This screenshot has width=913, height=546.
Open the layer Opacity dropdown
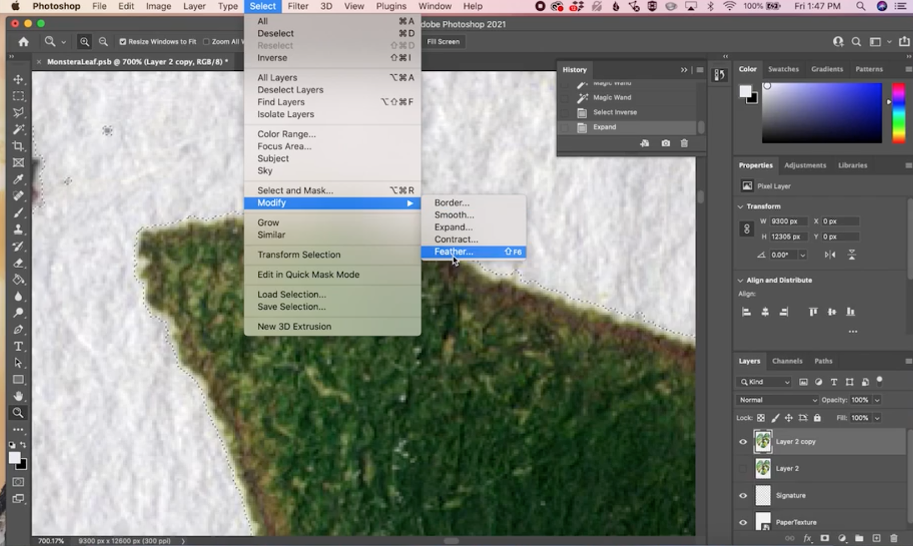click(x=878, y=400)
